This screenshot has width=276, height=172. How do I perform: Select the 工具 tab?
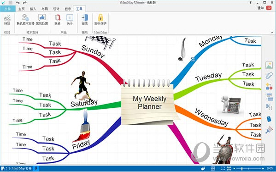pyautogui.click(x=79, y=9)
